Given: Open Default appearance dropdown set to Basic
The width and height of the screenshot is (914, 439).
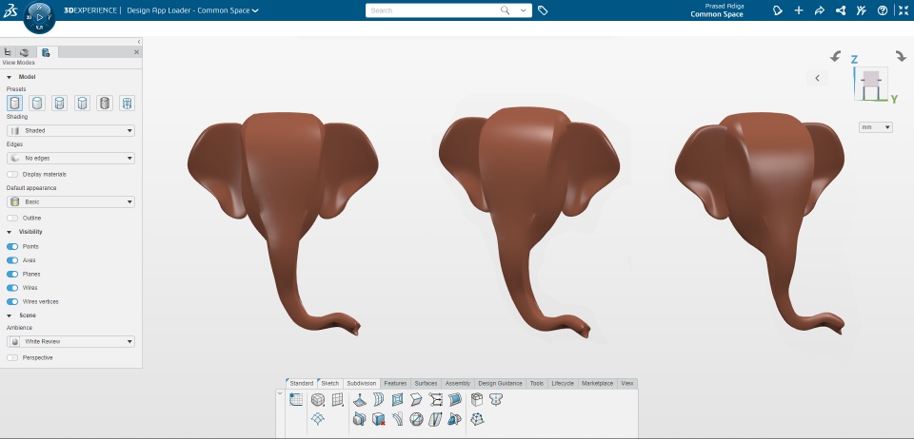Looking at the screenshot, I should click(70, 201).
